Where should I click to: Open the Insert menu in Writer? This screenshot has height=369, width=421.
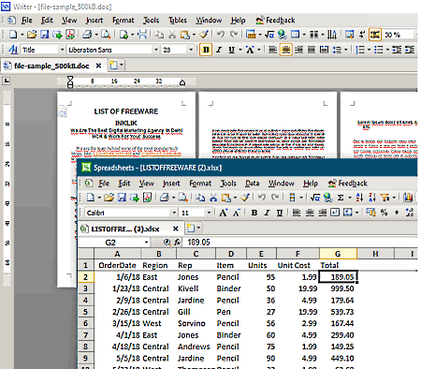tap(94, 21)
